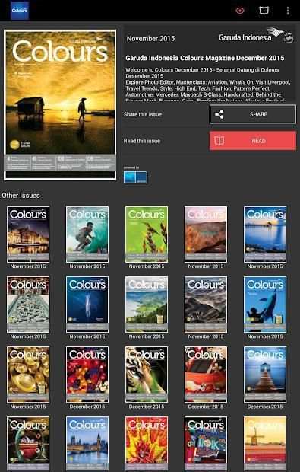Open the colorful graffiti cover issue
300x472 pixels.
(206, 444)
